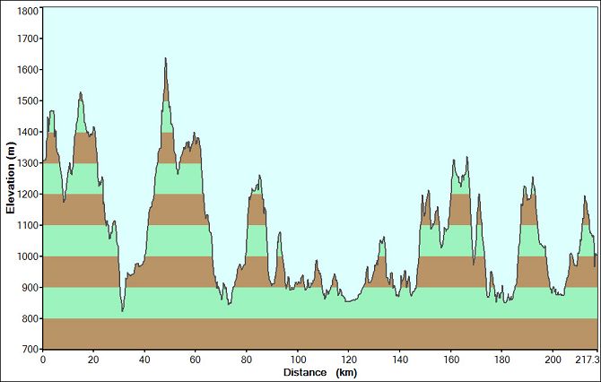Select the Distance (km) axis title
The height and width of the screenshot is (382, 601).
tap(320, 372)
